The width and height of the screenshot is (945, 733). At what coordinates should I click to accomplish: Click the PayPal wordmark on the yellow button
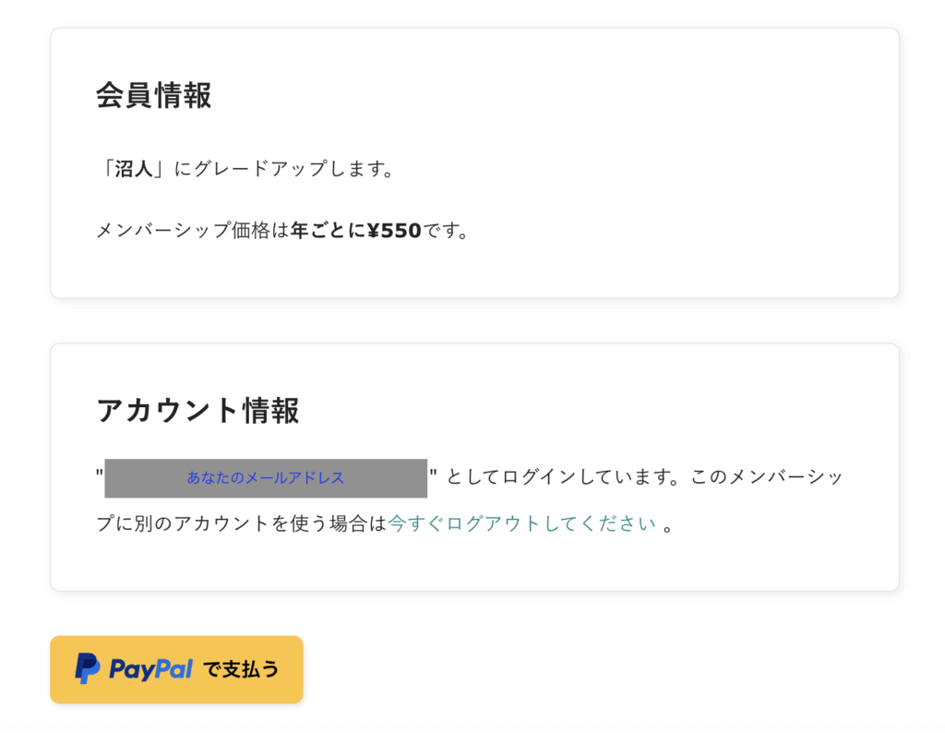150,669
